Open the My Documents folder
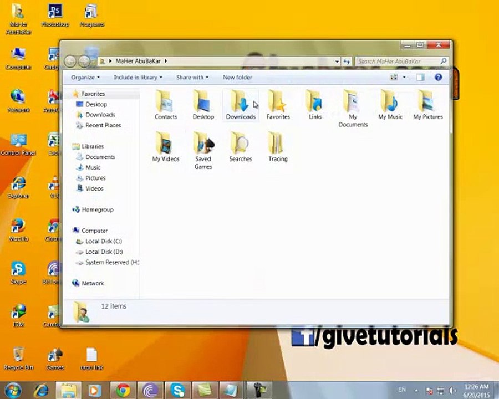Viewport: 499px width, 399px height. coord(353,109)
